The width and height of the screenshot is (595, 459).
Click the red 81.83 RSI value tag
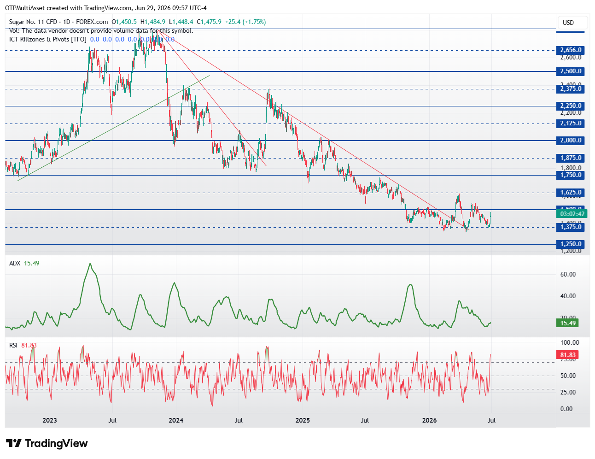tap(567, 355)
